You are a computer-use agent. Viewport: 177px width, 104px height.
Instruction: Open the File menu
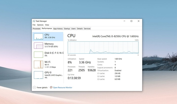point(34,25)
